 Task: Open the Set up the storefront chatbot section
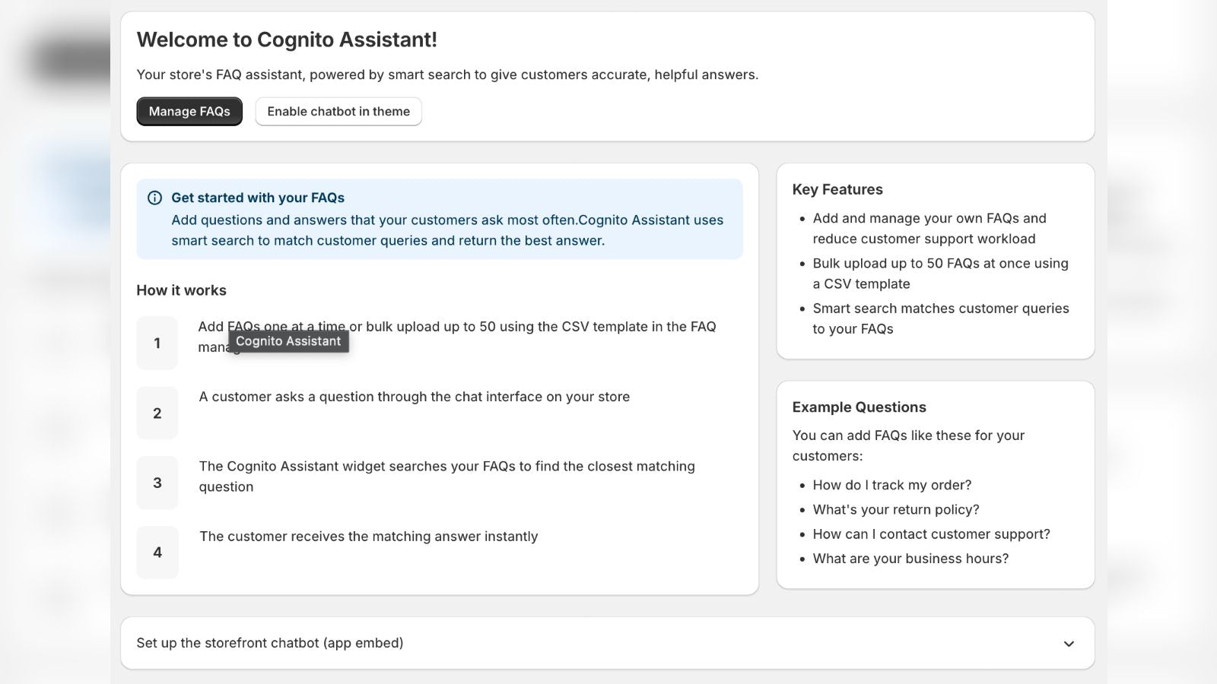point(607,643)
